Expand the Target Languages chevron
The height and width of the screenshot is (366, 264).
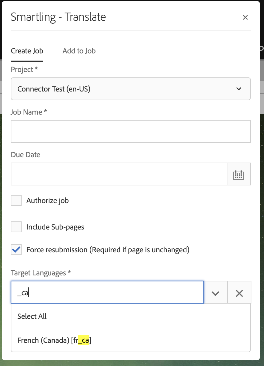pos(215,293)
